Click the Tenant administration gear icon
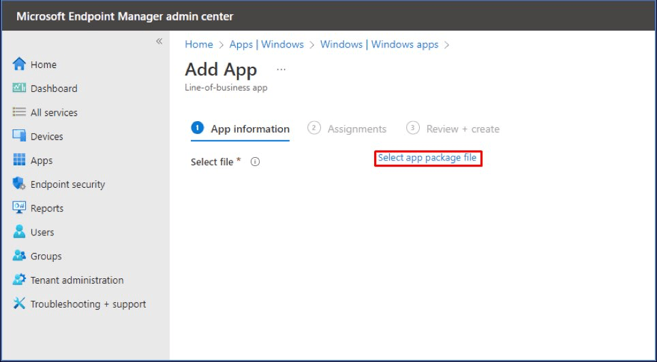657x362 pixels. click(x=19, y=280)
